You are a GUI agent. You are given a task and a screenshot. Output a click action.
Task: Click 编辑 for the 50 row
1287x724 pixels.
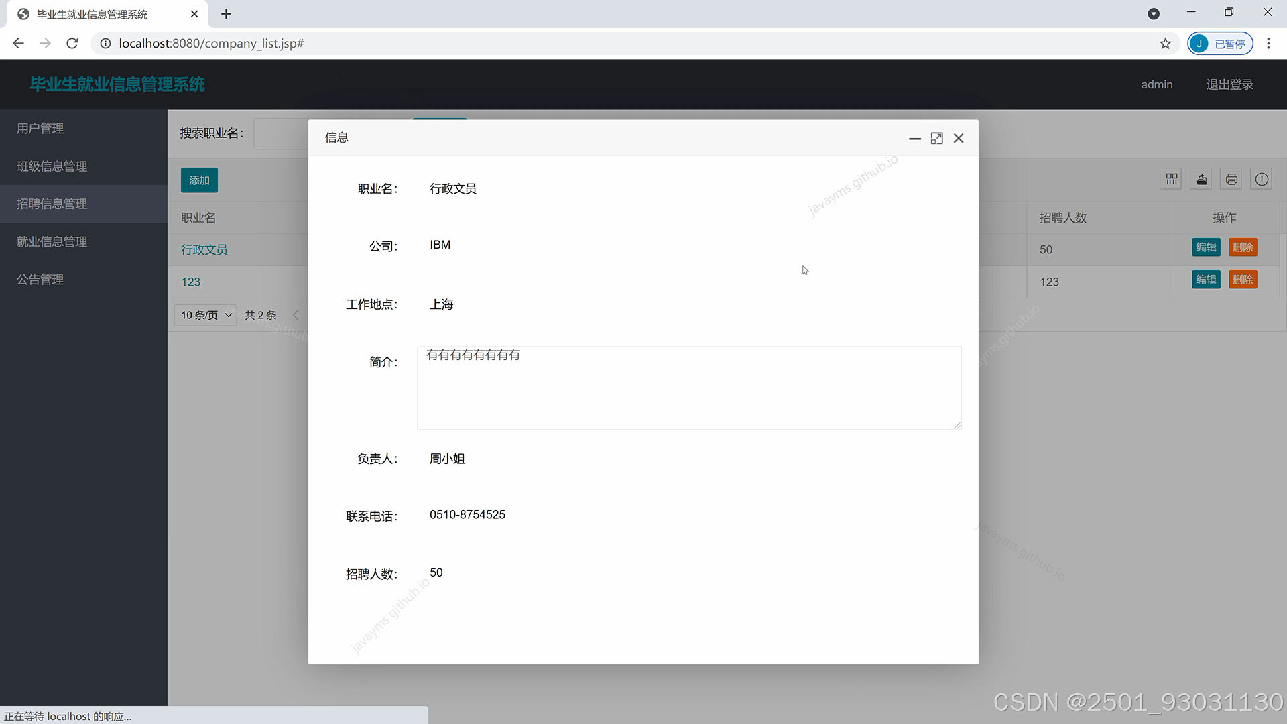click(1206, 247)
